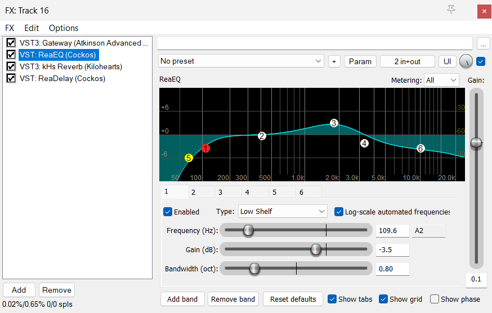Click the wet/dry mix knob
The image size is (492, 313).
coord(466,61)
